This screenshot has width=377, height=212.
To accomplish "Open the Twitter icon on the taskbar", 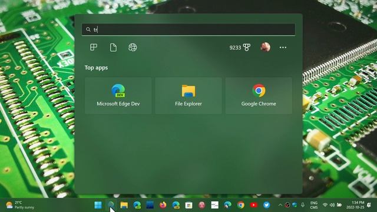I will [266, 205].
